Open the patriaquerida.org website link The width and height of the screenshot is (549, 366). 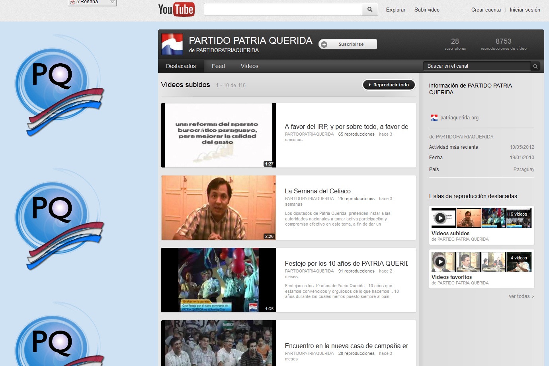459,118
